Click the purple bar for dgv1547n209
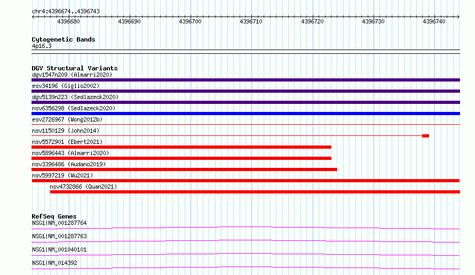475x275 pixels. 246,80
